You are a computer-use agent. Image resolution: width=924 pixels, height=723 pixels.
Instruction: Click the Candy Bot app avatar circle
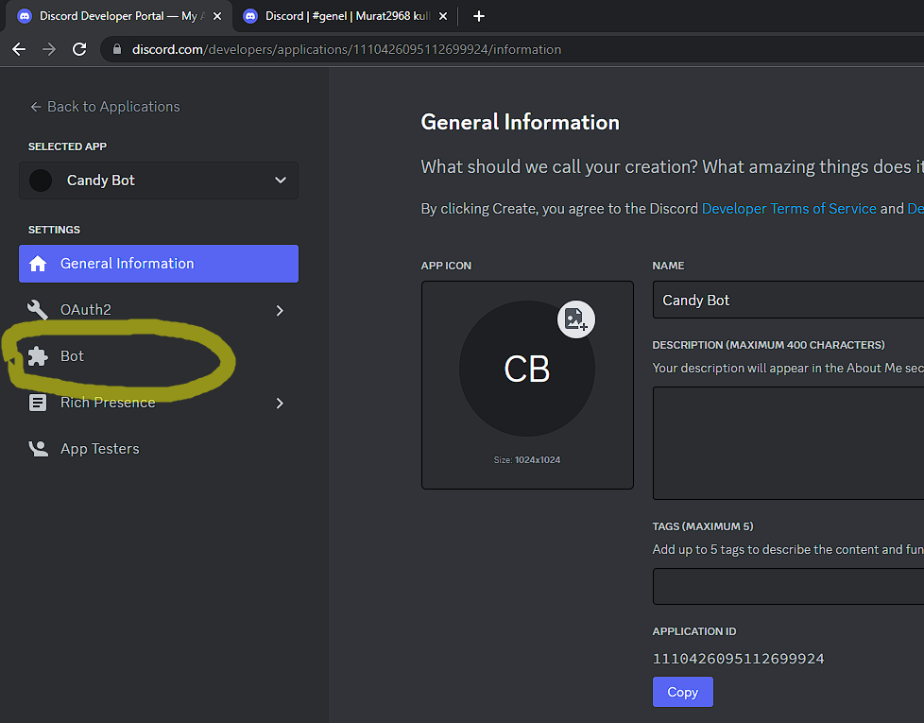click(41, 181)
